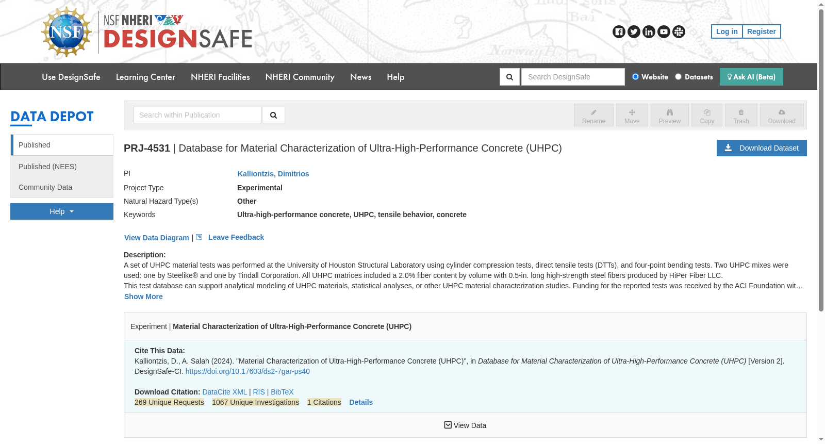Click the Rename toolbar button
Screen dimensions: 825x444
(593, 115)
